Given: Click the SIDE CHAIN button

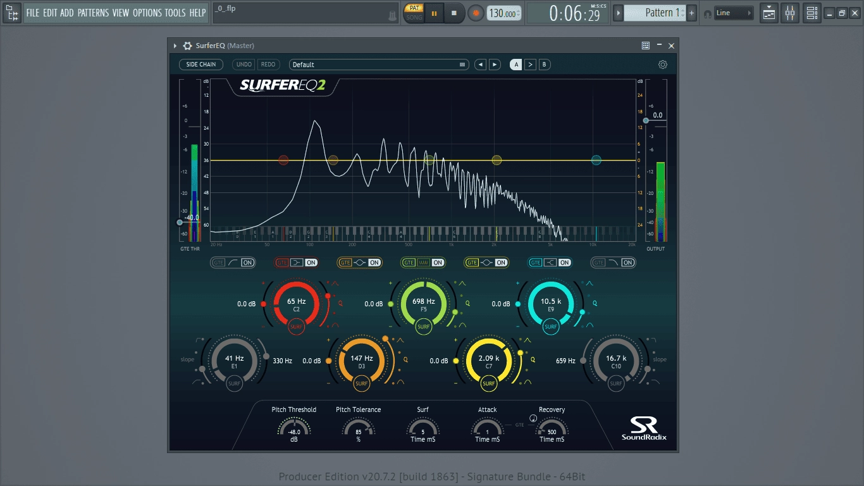Looking at the screenshot, I should tap(201, 65).
